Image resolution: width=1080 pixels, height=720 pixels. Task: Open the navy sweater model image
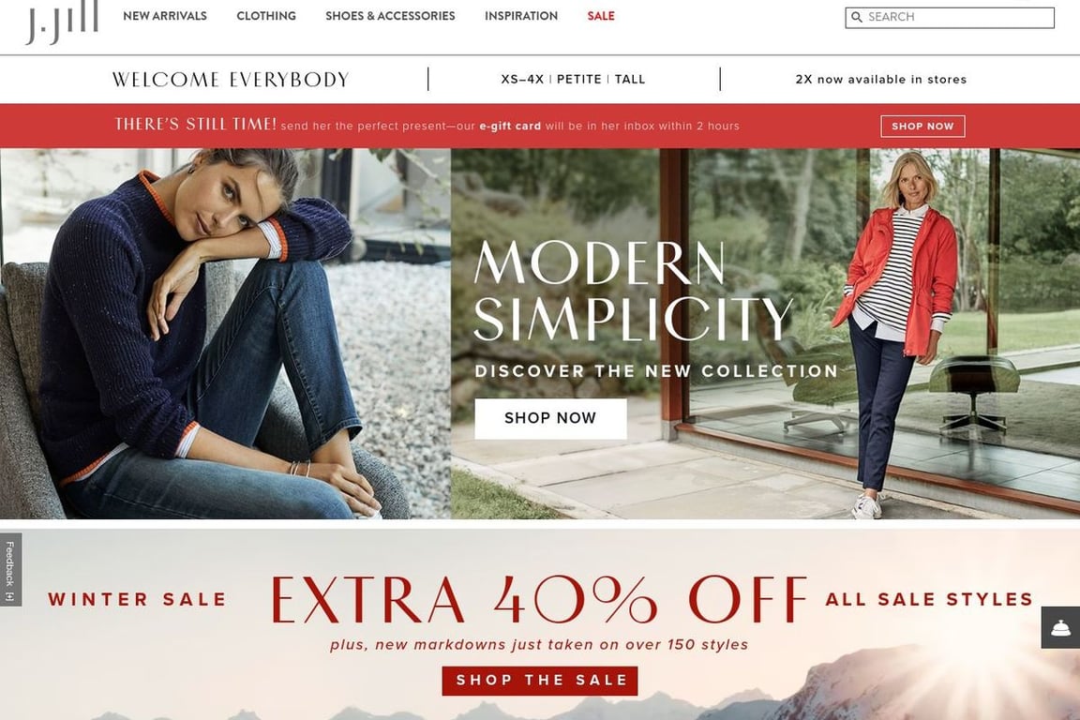tap(225, 334)
